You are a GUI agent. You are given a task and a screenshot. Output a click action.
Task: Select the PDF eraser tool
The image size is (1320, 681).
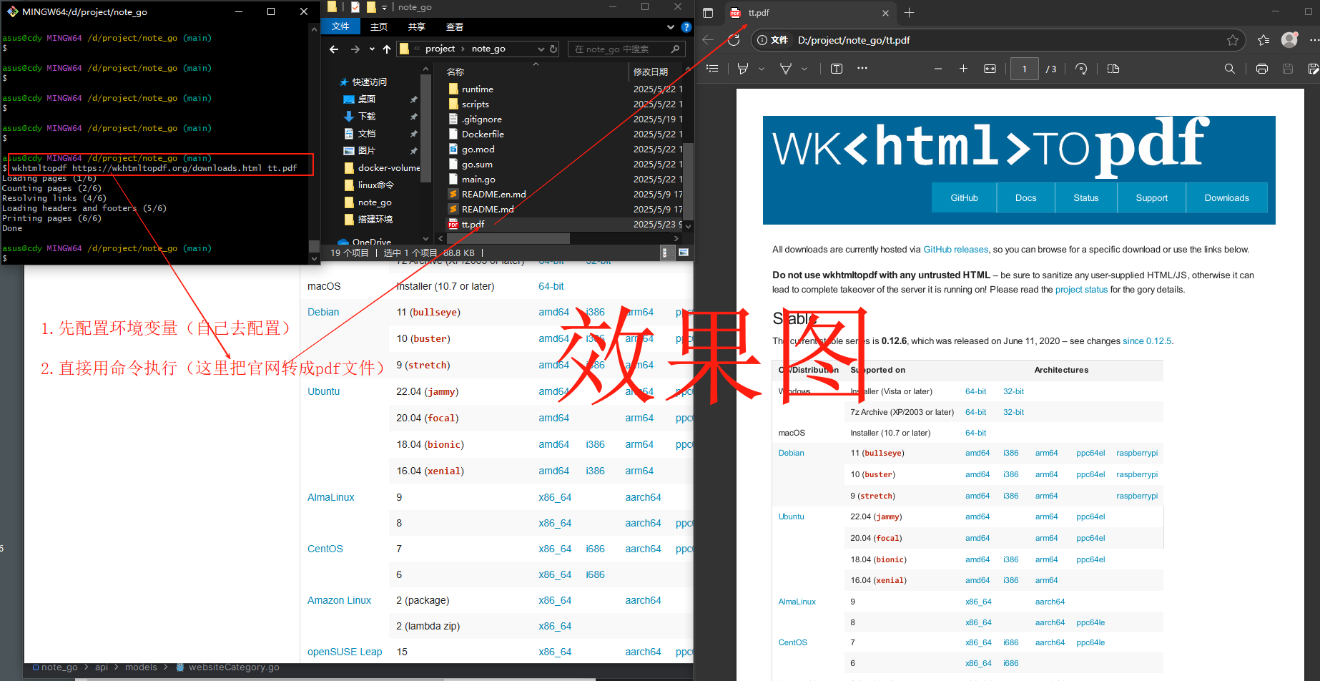[x=786, y=69]
